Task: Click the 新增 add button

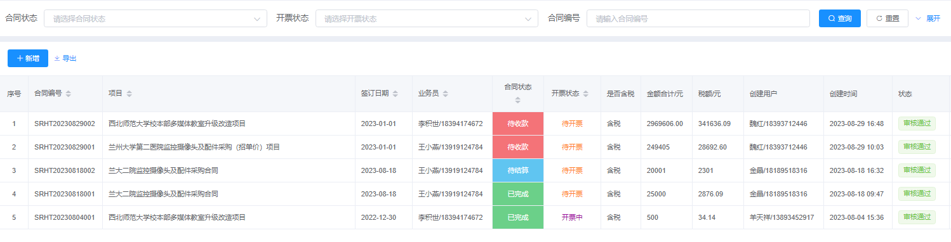Action: point(28,58)
